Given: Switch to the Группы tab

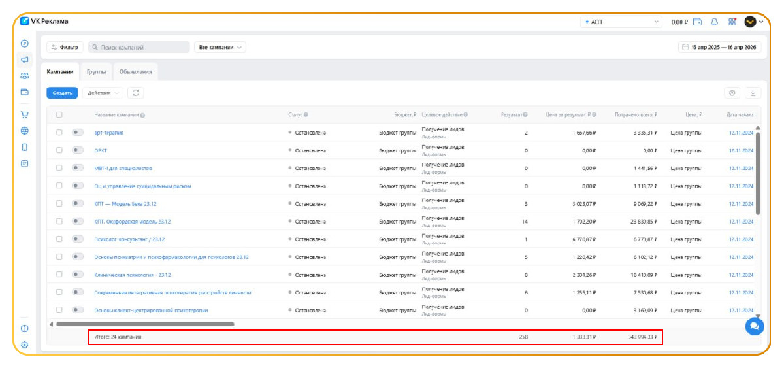Looking at the screenshot, I should (96, 71).
